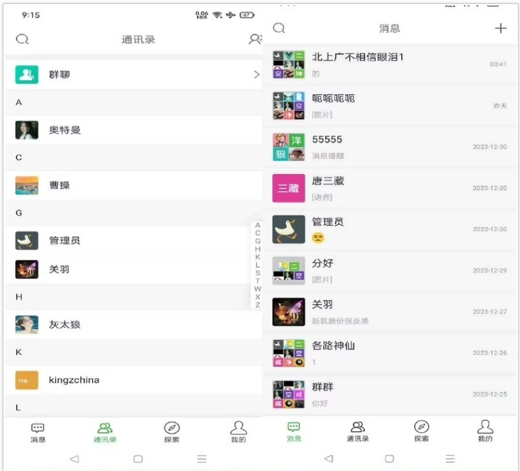The width and height of the screenshot is (520, 471).
Task: Tap the 探索 compass icon in the left nav bar
Action: click(x=172, y=427)
